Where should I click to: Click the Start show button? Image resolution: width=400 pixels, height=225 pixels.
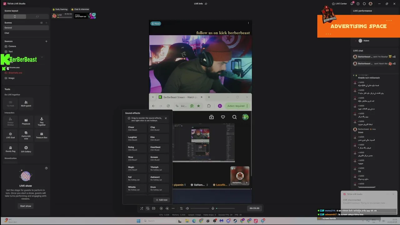(26, 206)
